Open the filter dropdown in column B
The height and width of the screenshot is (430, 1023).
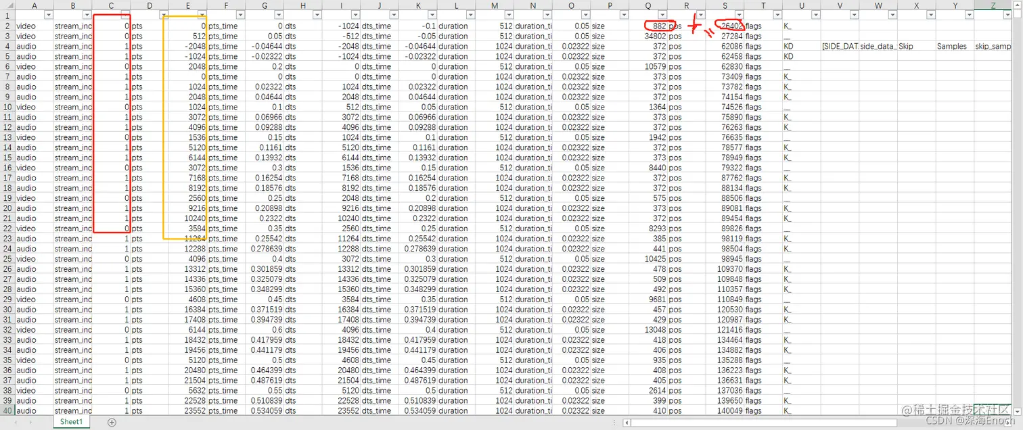point(87,16)
